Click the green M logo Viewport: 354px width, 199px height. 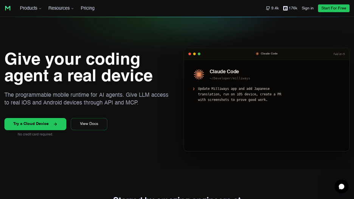click(8, 8)
